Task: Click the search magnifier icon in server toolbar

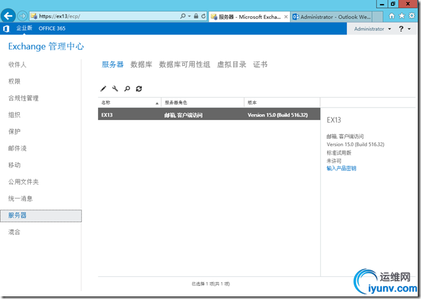Action: tap(127, 89)
